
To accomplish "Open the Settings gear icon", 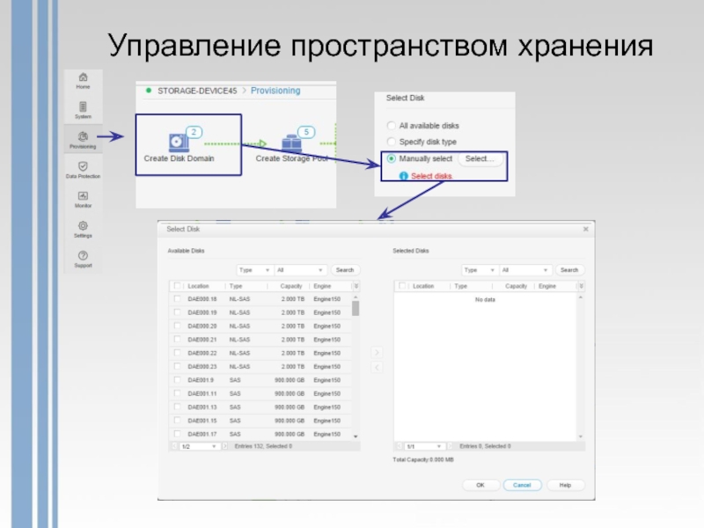I will coord(83,226).
